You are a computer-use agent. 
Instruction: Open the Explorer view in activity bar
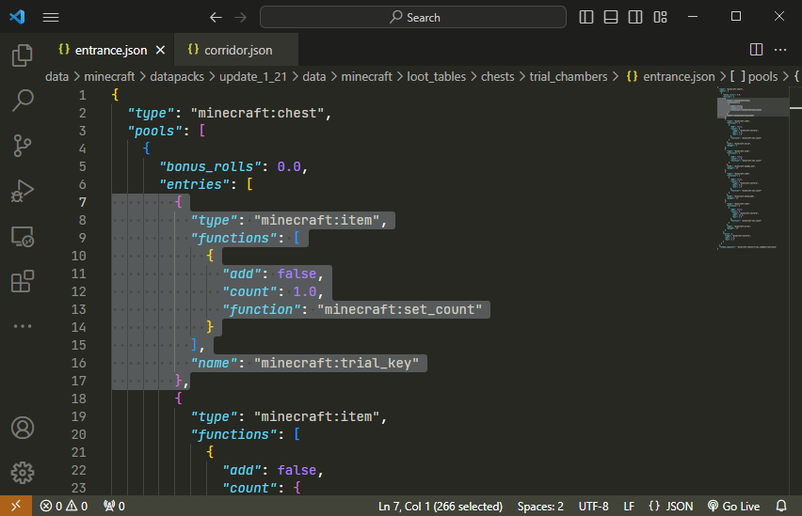coord(23,55)
